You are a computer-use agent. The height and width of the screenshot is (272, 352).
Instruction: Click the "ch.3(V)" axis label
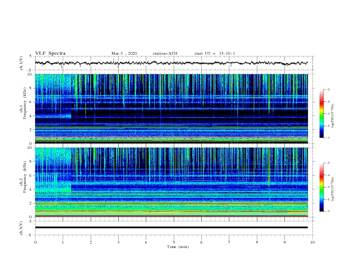pos(21,228)
